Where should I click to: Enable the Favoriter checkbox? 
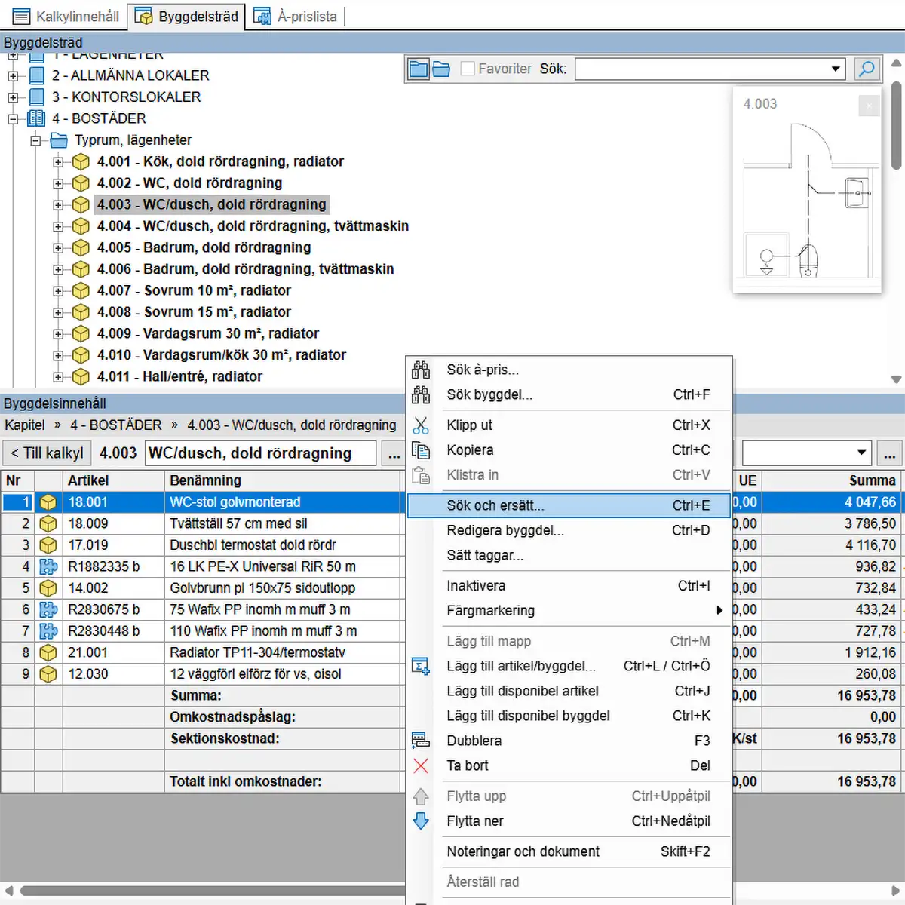point(468,69)
